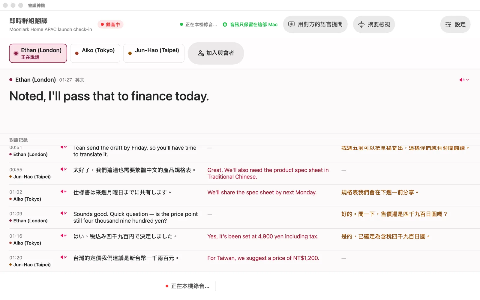Click Japanese line はい、税込み四千九百円で決定しました。

point(125,236)
